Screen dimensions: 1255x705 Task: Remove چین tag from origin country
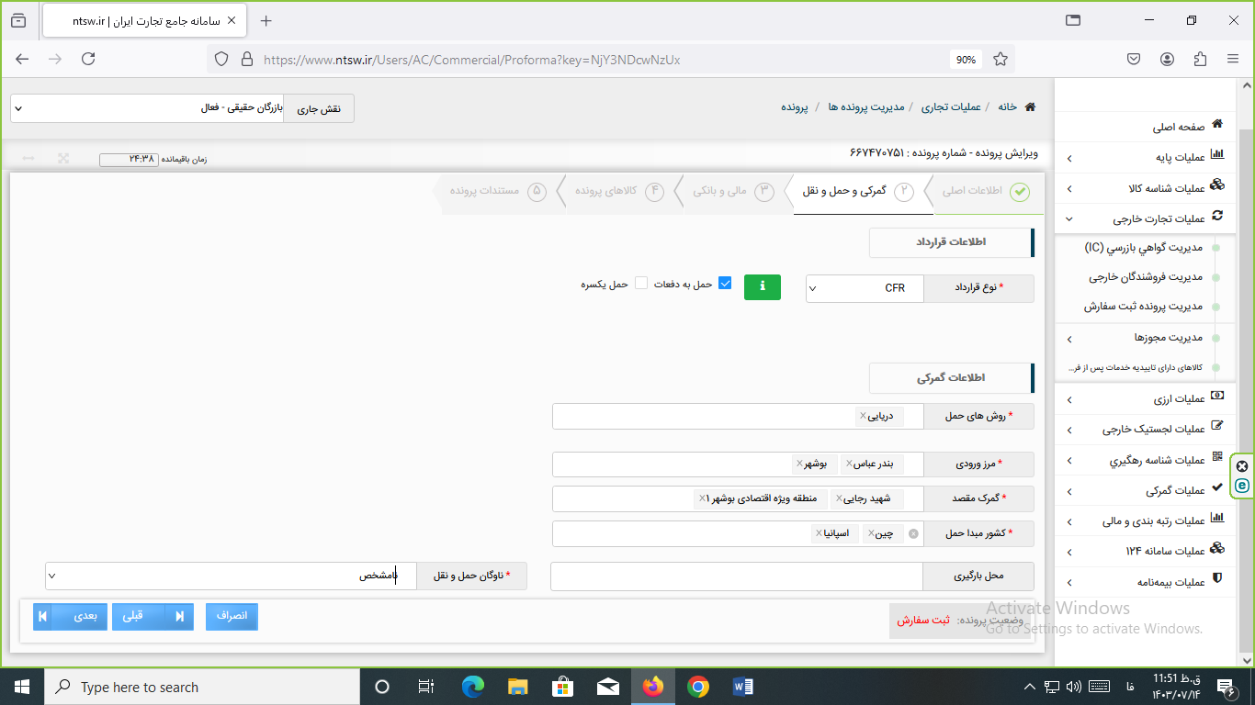[871, 533]
